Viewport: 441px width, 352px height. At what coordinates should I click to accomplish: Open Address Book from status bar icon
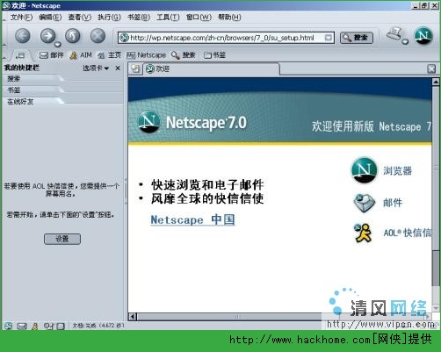pyautogui.click(x=61, y=326)
